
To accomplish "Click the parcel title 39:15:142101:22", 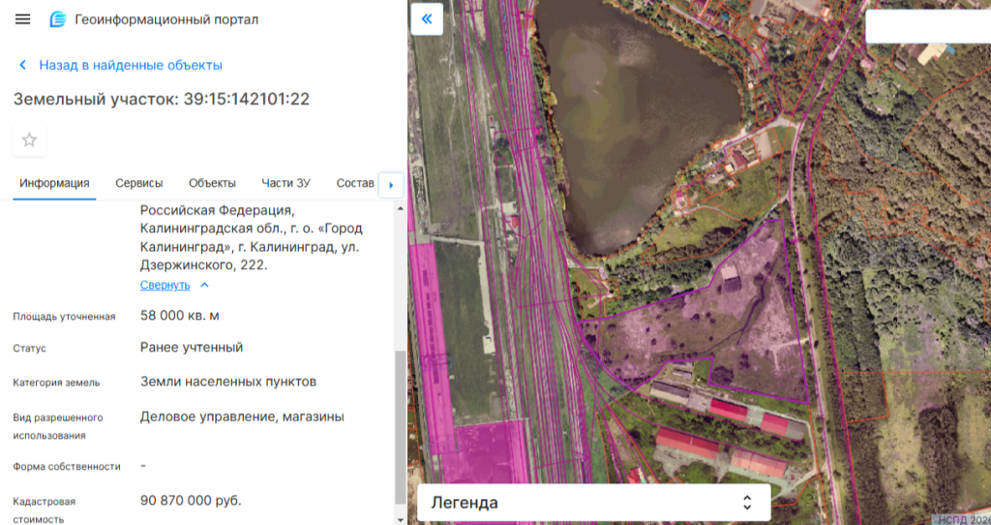I will 161,99.
